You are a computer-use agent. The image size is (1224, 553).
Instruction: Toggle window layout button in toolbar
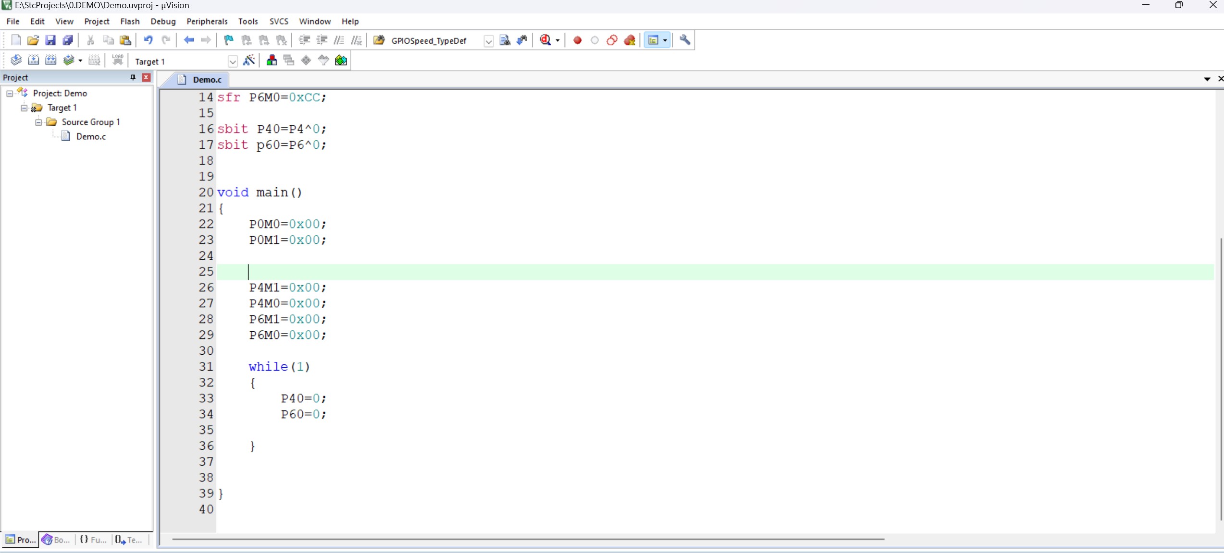653,40
